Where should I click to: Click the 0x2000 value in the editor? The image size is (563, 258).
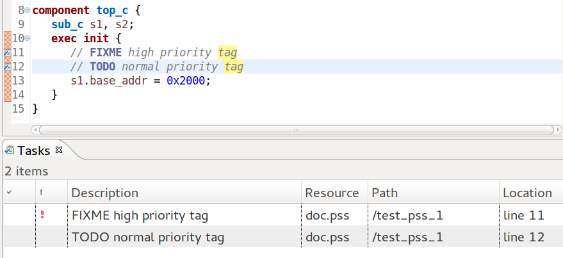(x=186, y=81)
